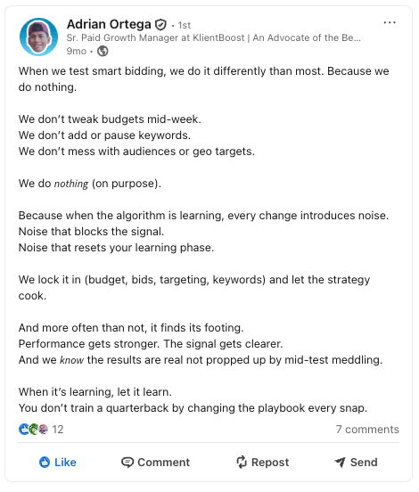
Task: Open the Repost options
Action: (x=263, y=463)
